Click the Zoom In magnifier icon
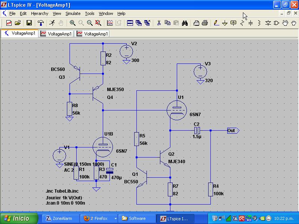Image resolution: width=299 pixels, height=224 pixels. point(73,23)
